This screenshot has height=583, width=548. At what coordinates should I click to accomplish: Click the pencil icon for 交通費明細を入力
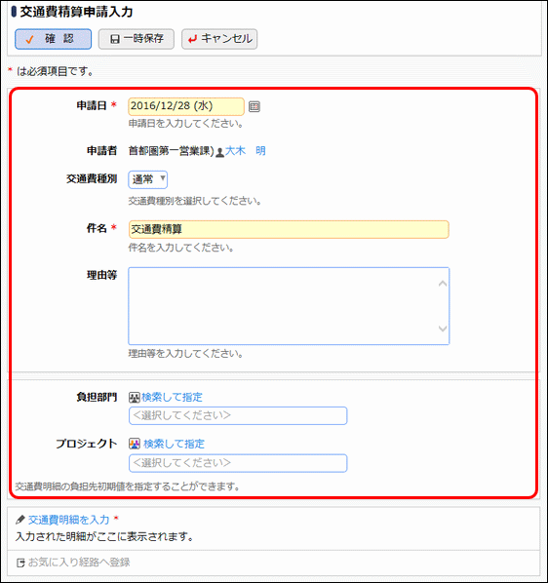tap(20, 520)
